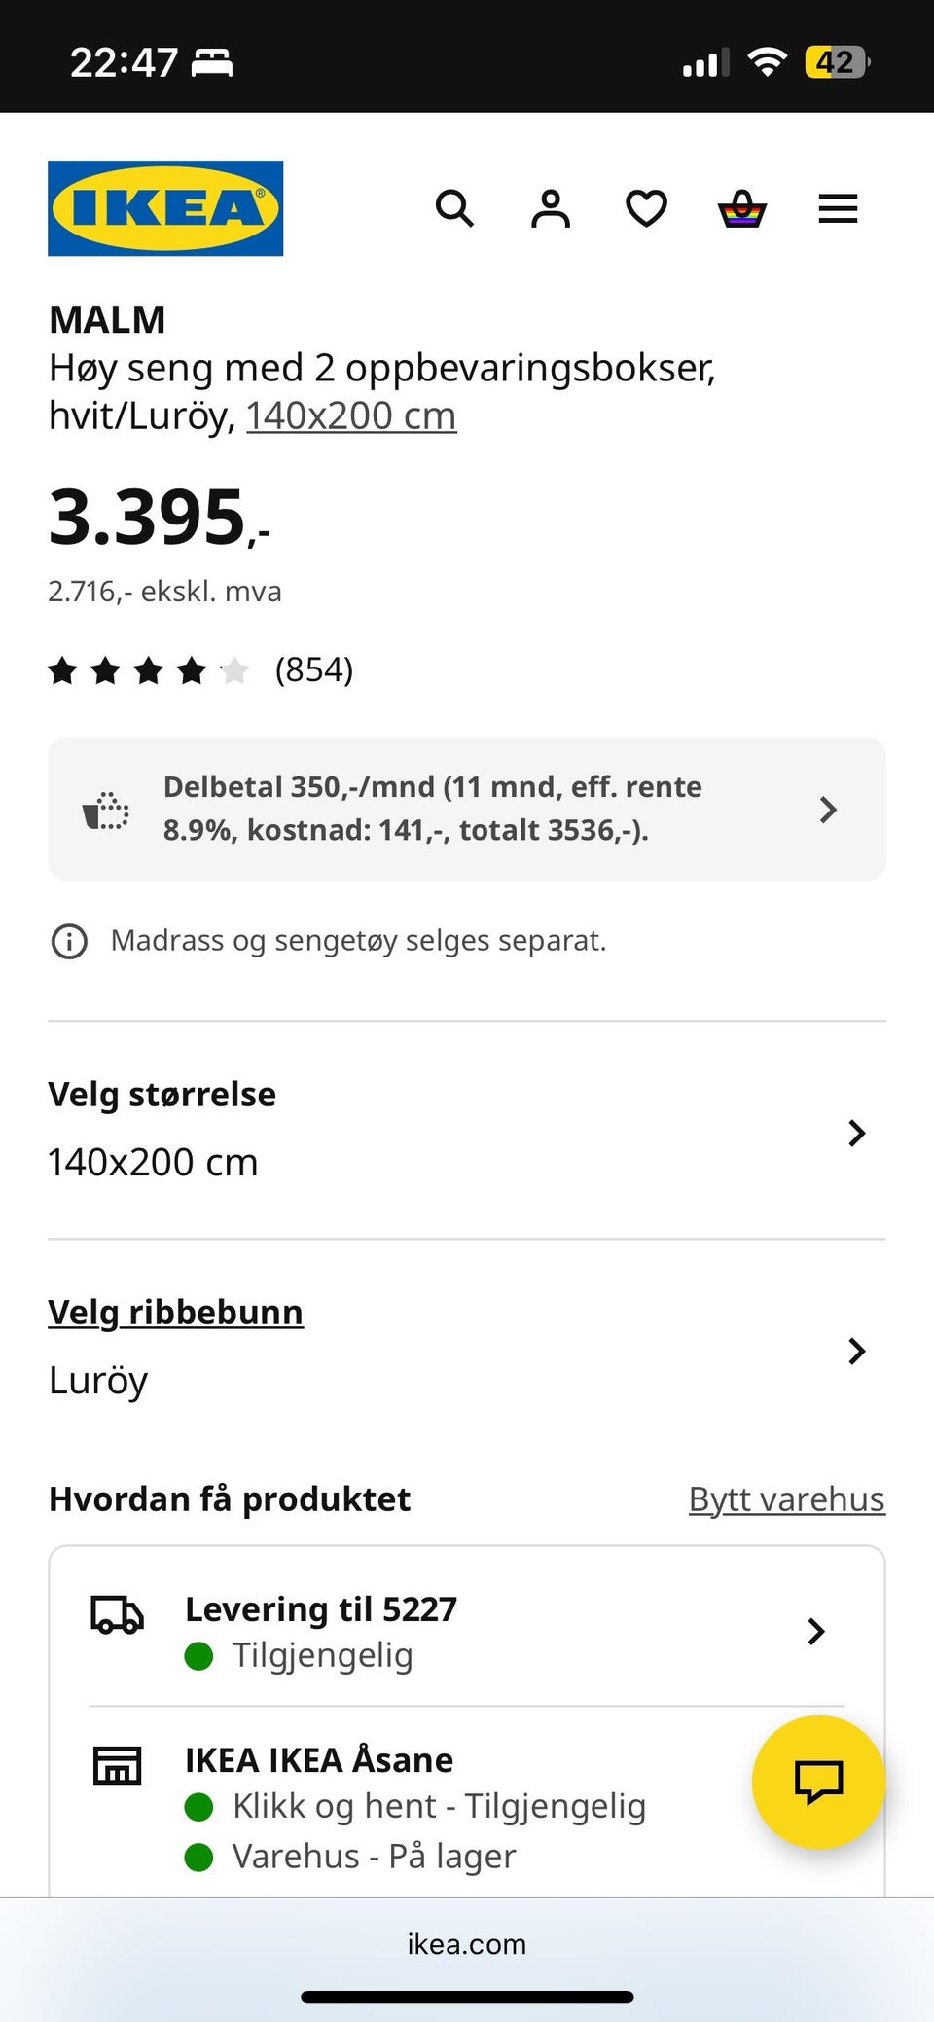
Task: Tap the search magnifier icon
Action: (454, 208)
